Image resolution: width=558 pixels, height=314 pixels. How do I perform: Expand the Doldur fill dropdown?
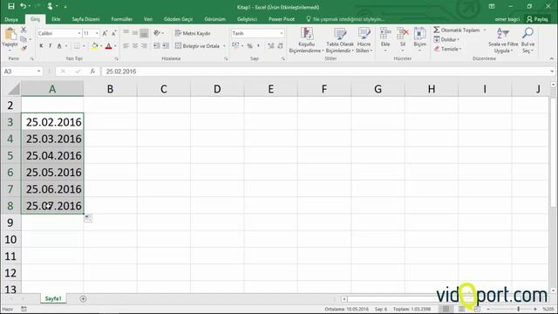(459, 39)
